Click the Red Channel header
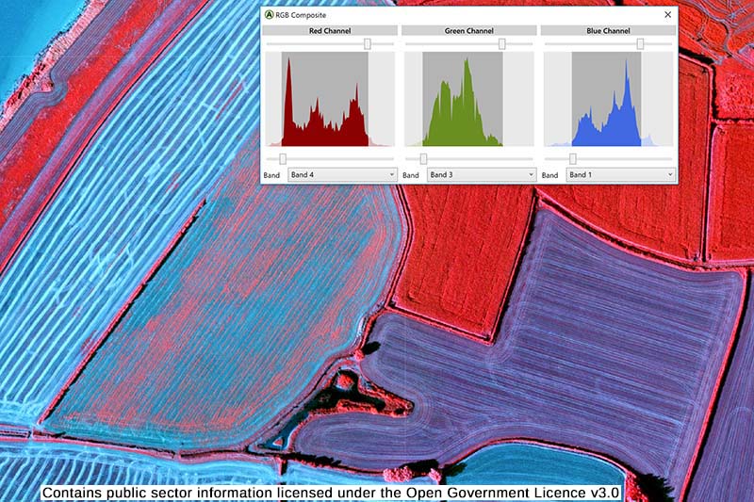The width and height of the screenshot is (754, 502). 330,31
